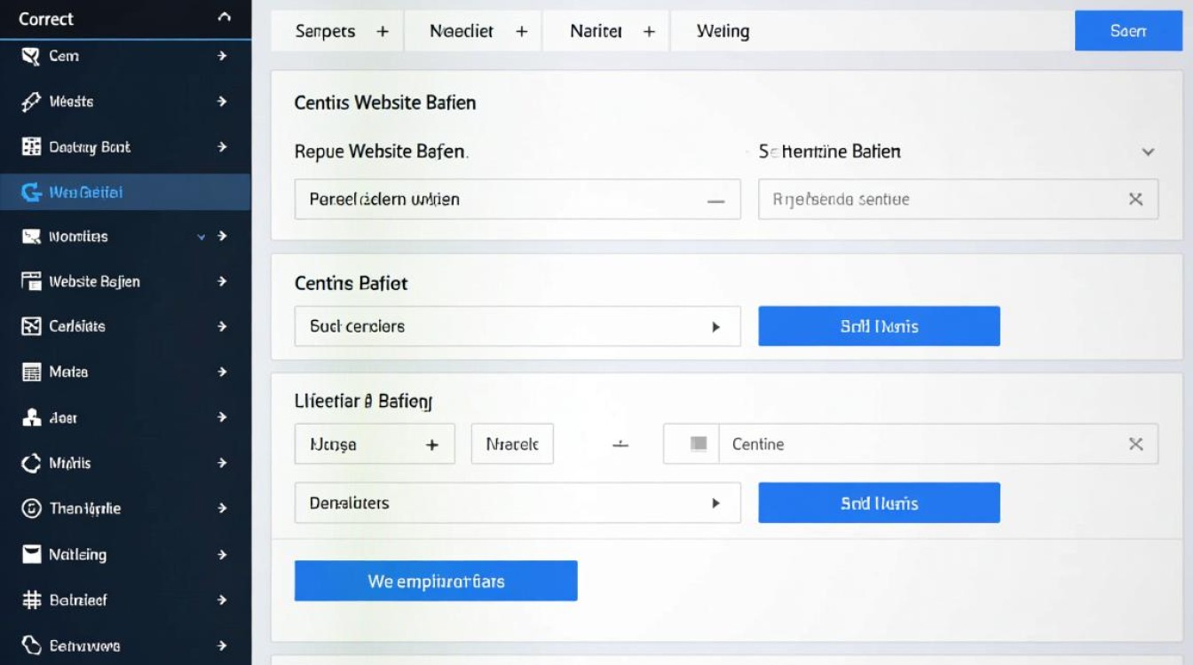Open the Sucl cenclers dropdown
The height and width of the screenshot is (665, 1193).
point(715,326)
